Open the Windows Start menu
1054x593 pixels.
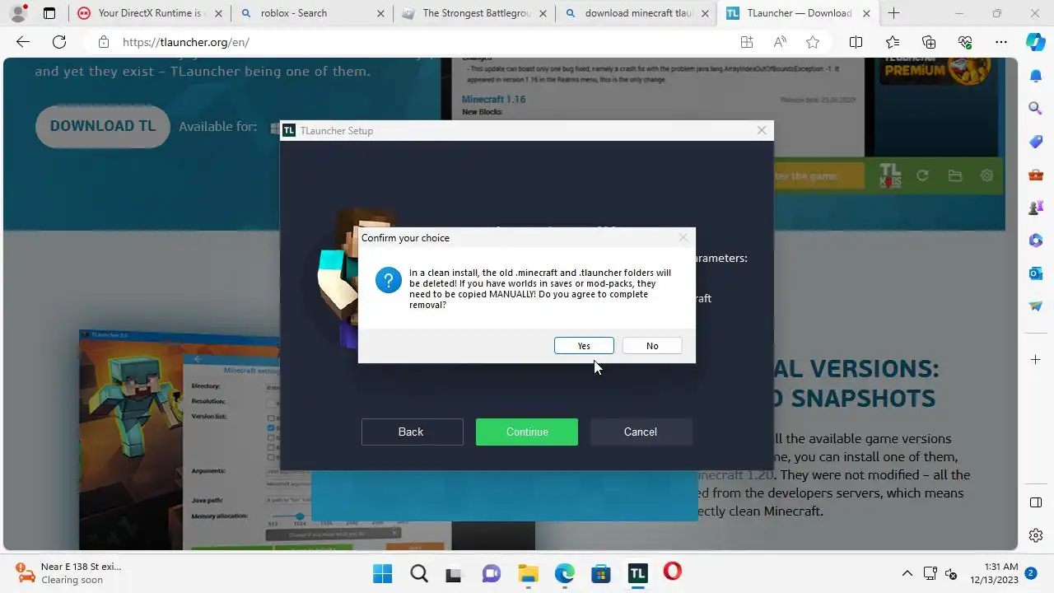(382, 573)
